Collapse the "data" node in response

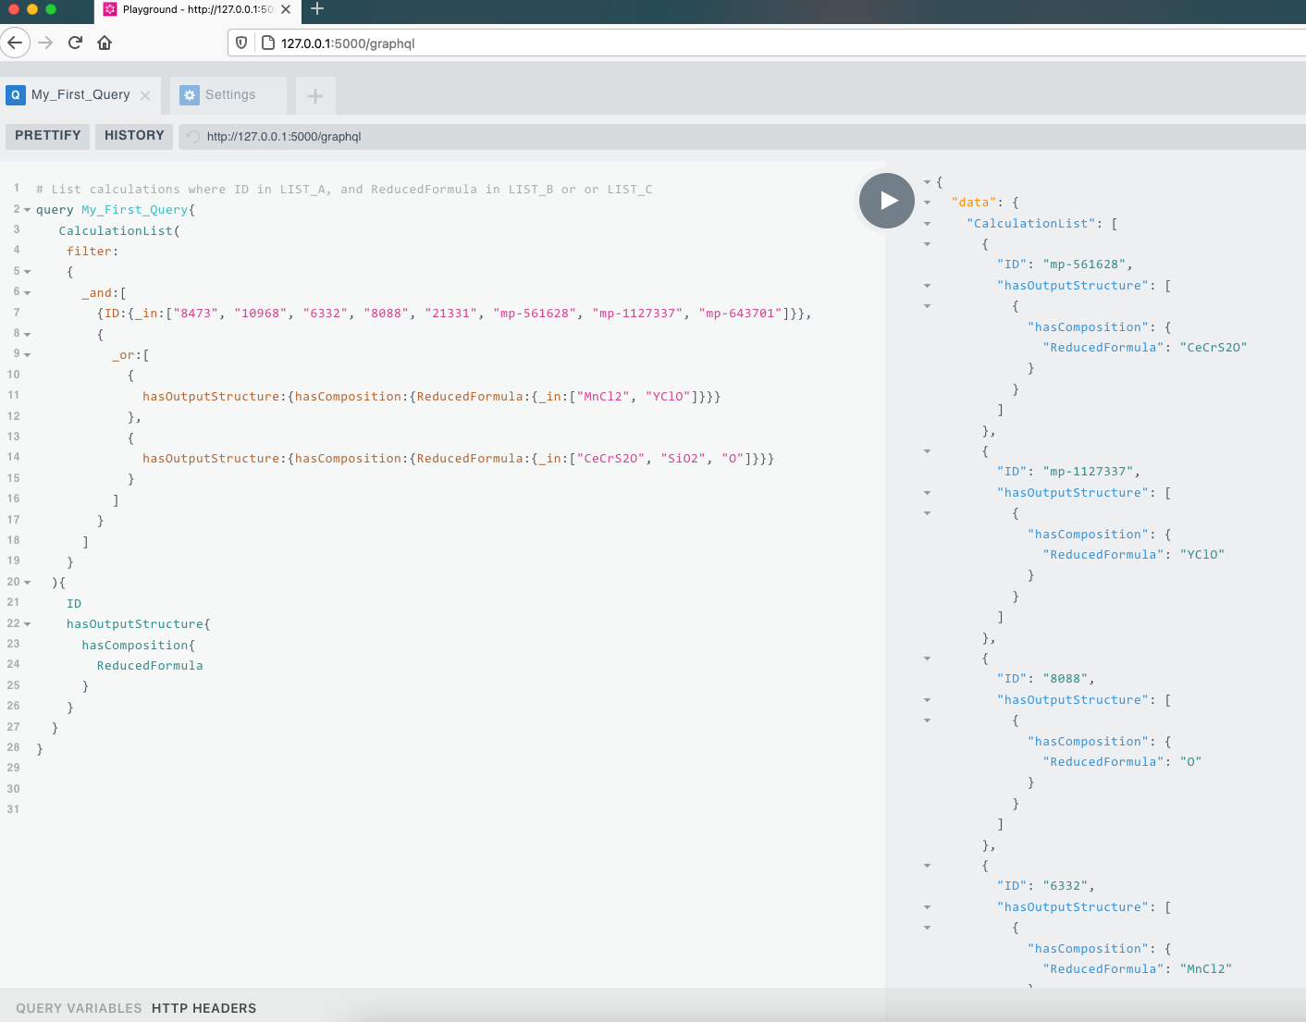point(927,202)
